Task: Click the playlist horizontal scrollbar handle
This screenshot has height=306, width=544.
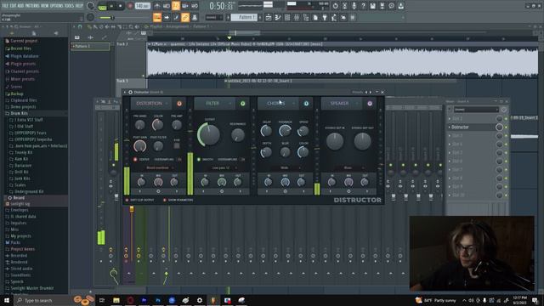Action: click(245, 33)
